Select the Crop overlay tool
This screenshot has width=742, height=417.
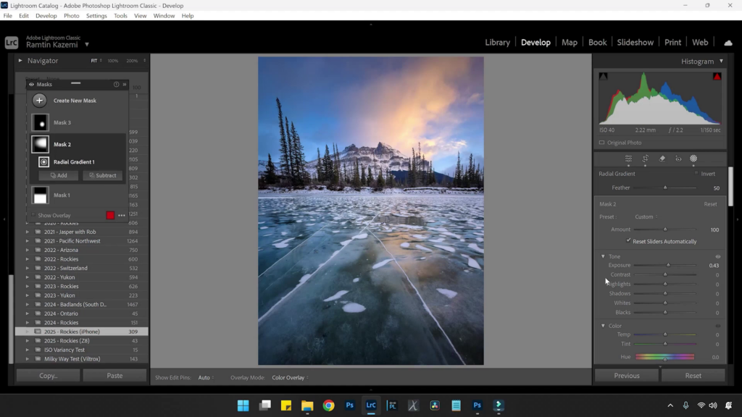645,159
